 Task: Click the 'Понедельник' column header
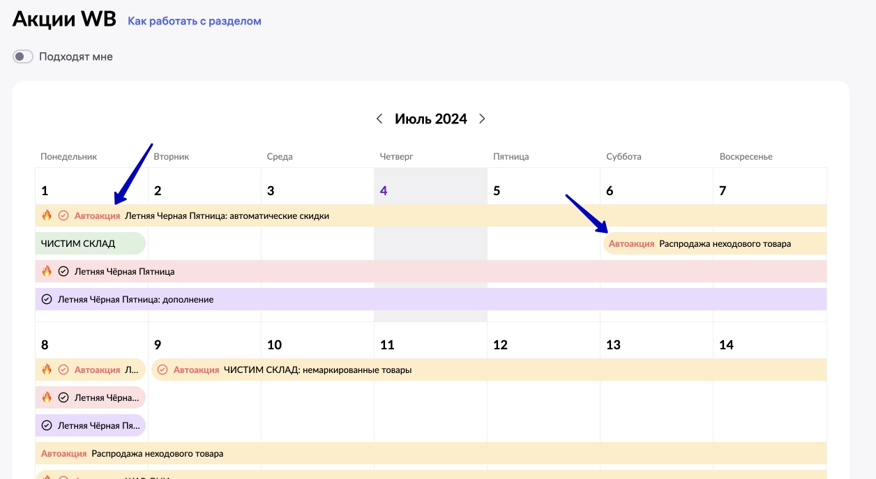point(69,157)
